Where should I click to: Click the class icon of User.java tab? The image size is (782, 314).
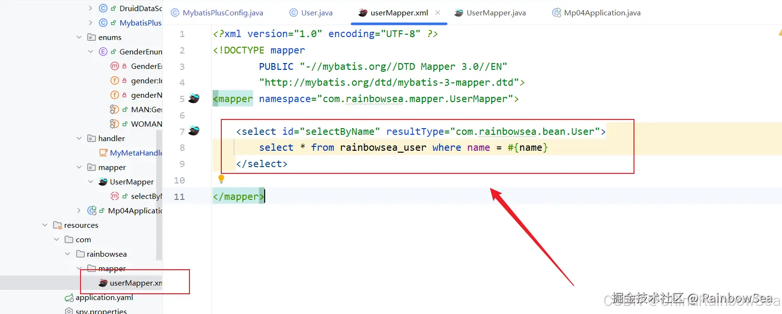tap(294, 13)
